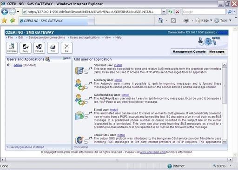This screenshot has width=238, height=170.
Task: Click the '1 users/applications installed' status text
Action: point(25,147)
